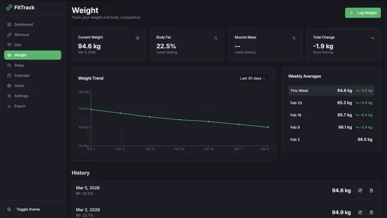The height and width of the screenshot is (218, 387).
Task: Click the Export download icon
Action: [9, 106]
